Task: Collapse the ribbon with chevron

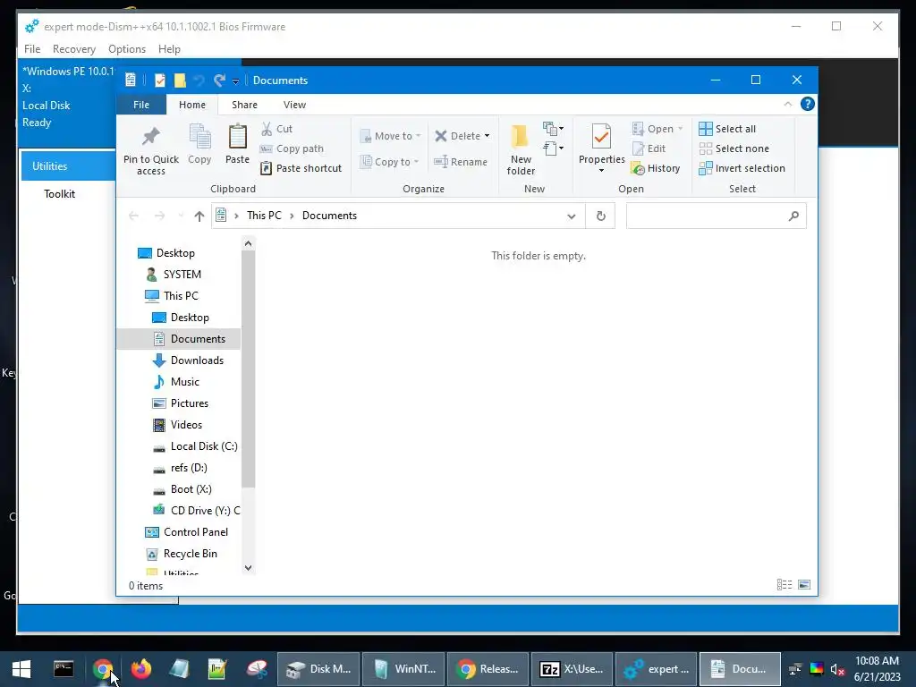Action: 787,104
